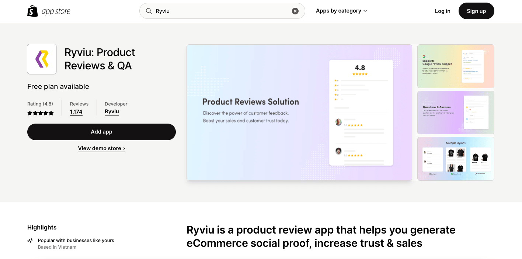Click the Popular with businesses highlight icon
Viewport: 522px width, 259px height.
[30, 241]
